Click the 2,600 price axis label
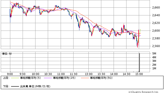The image size is (164, 93). tap(156, 31)
